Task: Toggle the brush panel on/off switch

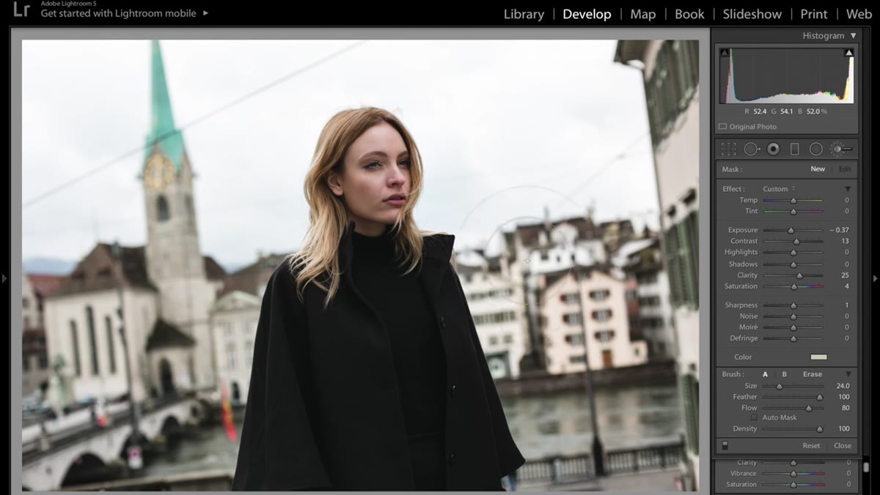Action: (725, 445)
